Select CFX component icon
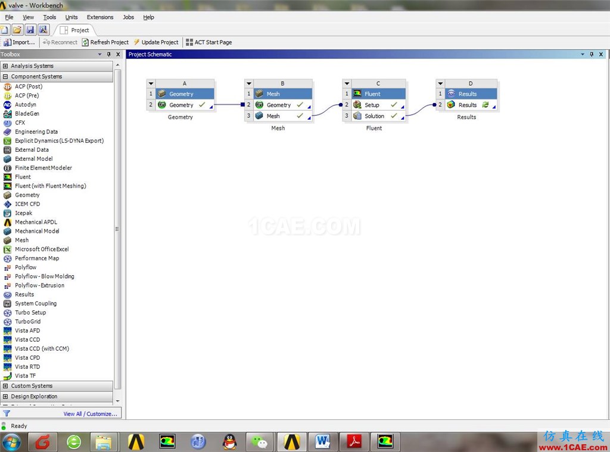The height and width of the screenshot is (452, 610). pos(7,123)
